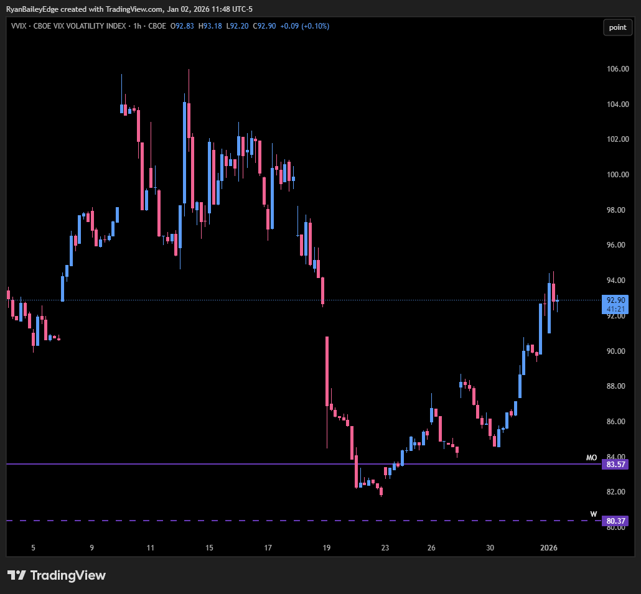The image size is (641, 594).
Task: Click the 2026 label on time axis
Action: [x=549, y=548]
